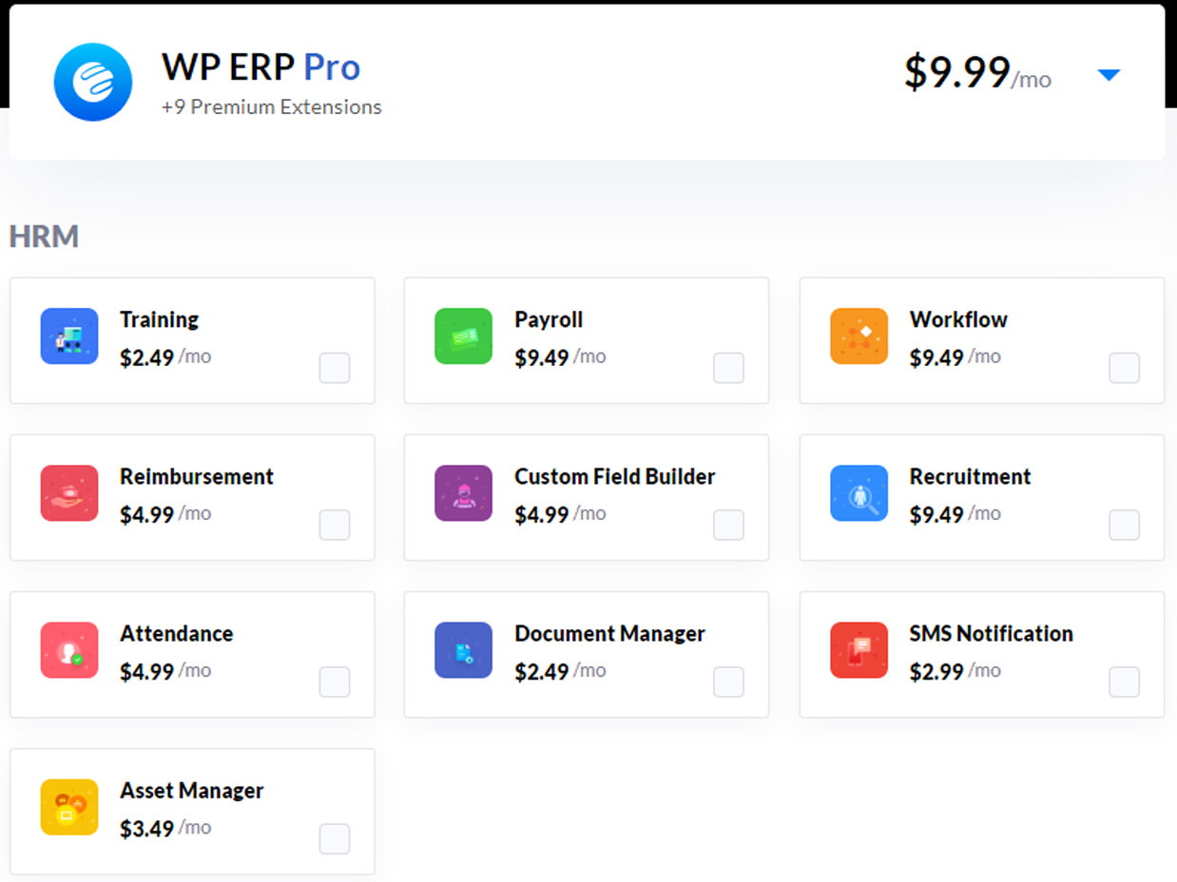Image resolution: width=1177 pixels, height=882 pixels.
Task: Tick the Training extension checkbox
Action: point(335,368)
